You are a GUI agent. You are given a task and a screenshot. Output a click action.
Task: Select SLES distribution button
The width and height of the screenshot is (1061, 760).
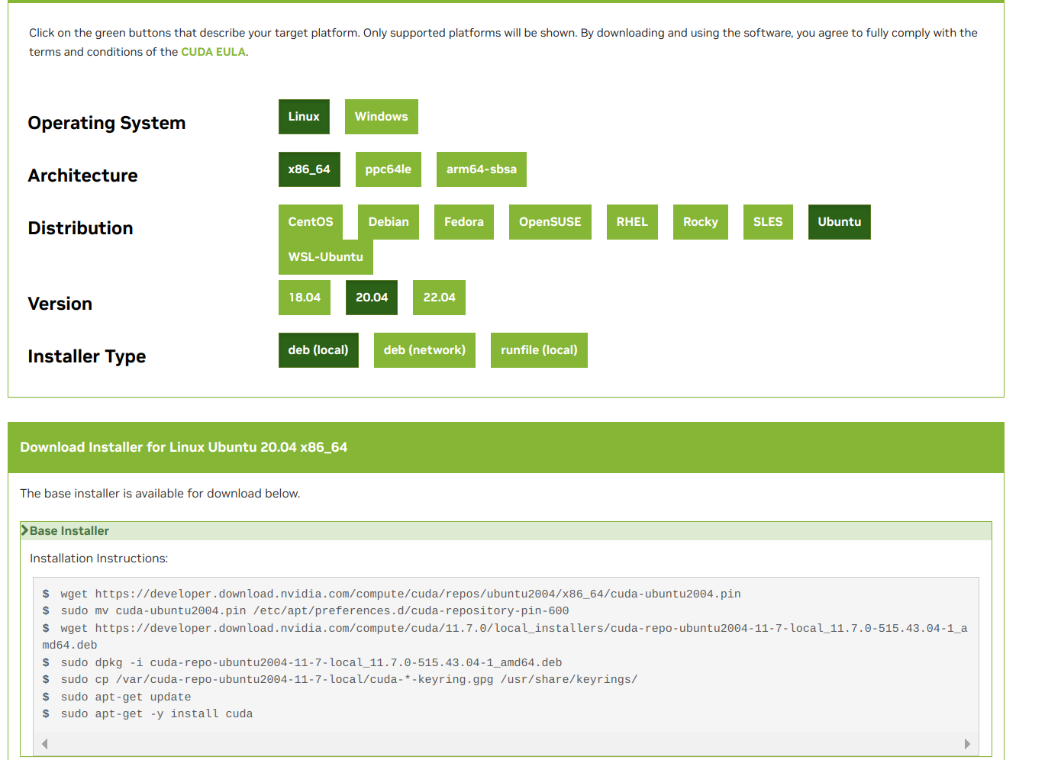(768, 222)
